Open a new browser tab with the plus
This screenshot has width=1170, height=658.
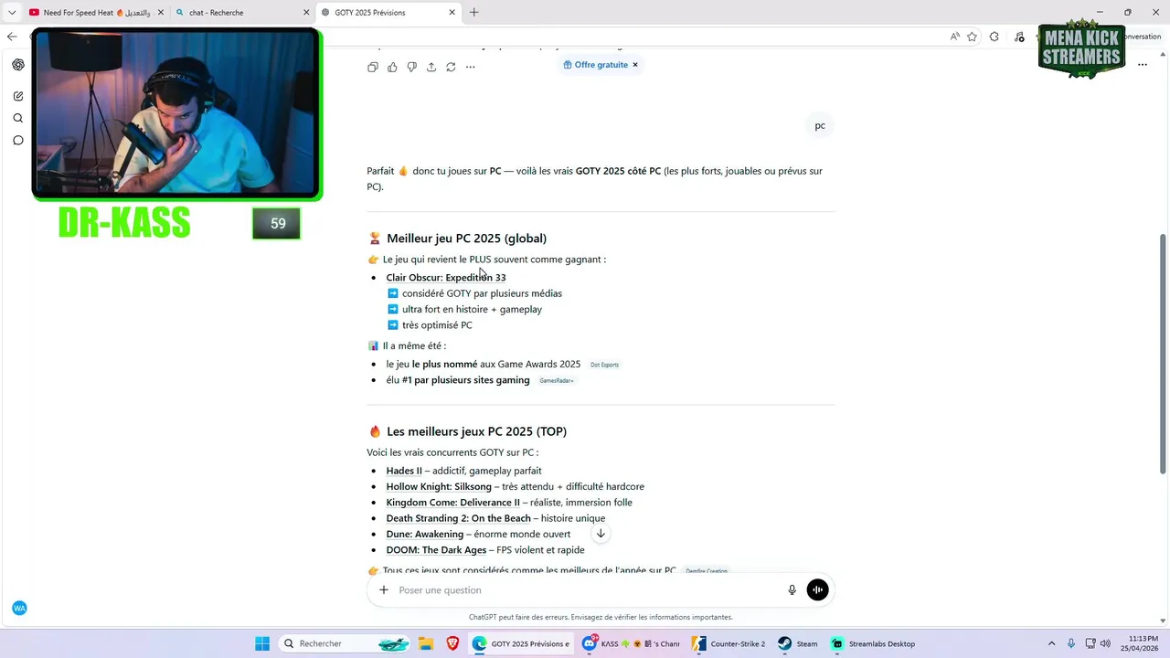[x=473, y=13]
